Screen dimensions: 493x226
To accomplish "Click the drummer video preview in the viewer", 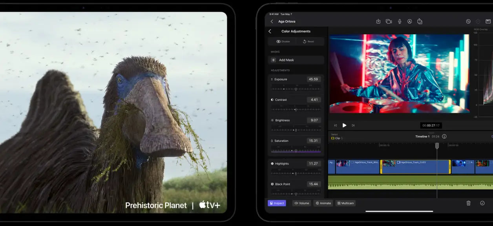I will tap(399, 74).
